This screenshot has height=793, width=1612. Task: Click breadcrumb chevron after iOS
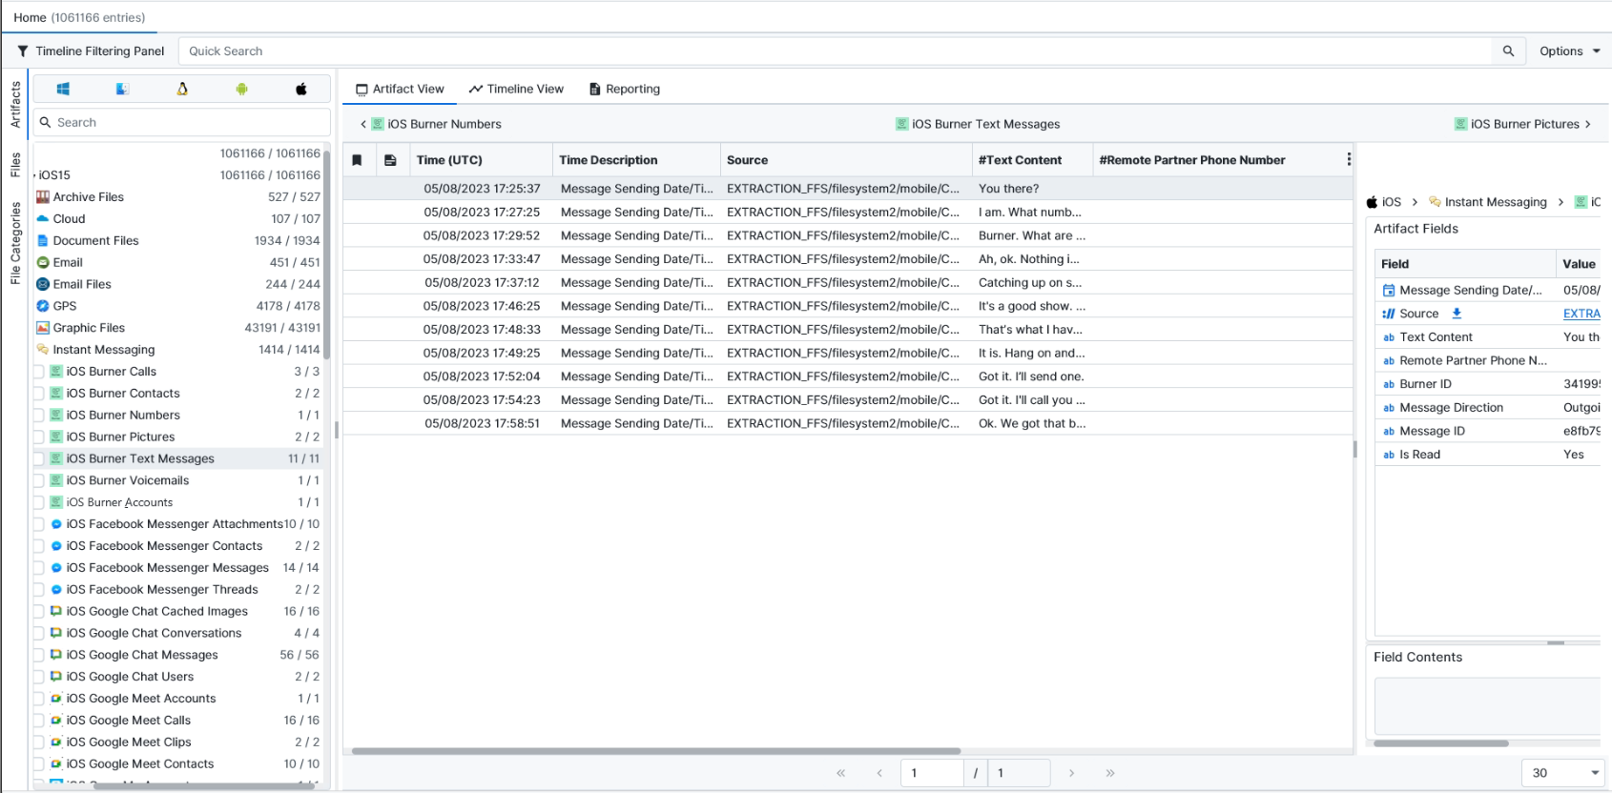[x=1415, y=202]
